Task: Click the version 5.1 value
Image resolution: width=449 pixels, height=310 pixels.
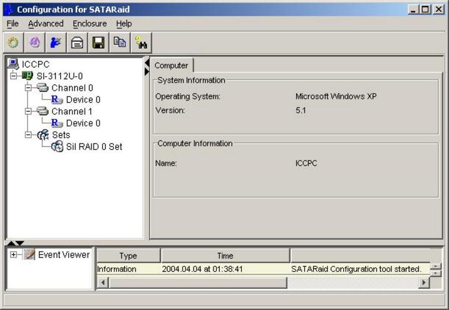Action: (x=301, y=110)
